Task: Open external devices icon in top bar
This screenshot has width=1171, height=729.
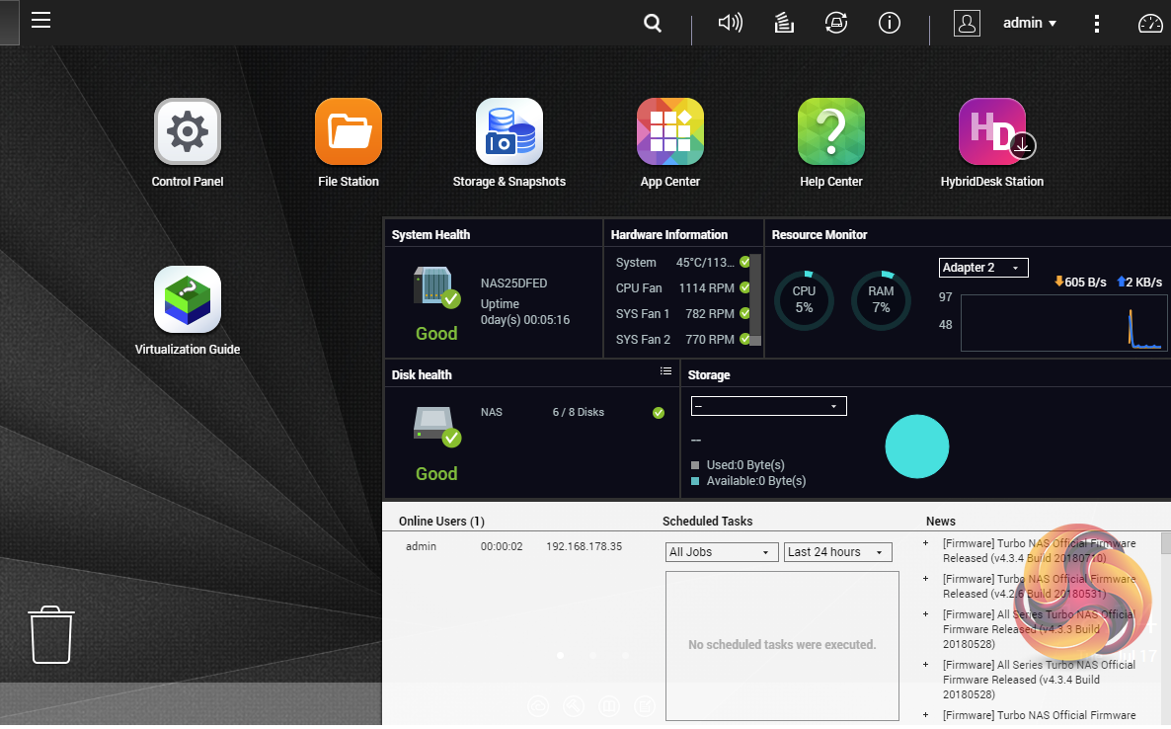Action: click(x=835, y=23)
